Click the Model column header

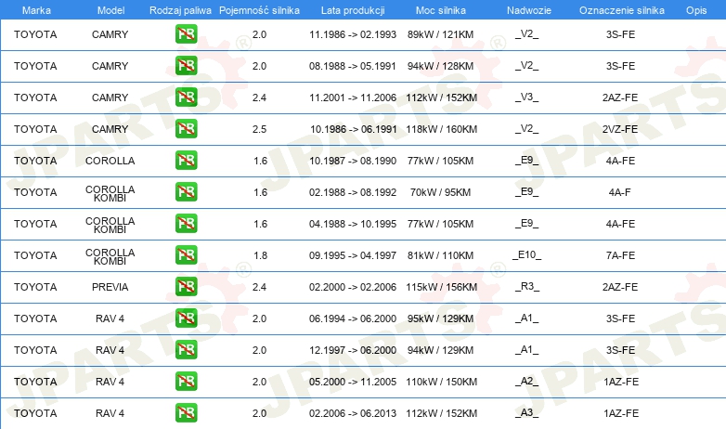(110, 10)
